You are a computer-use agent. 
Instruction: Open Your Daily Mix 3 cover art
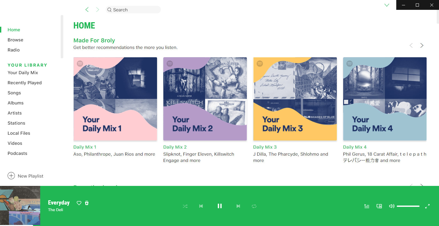point(295,99)
